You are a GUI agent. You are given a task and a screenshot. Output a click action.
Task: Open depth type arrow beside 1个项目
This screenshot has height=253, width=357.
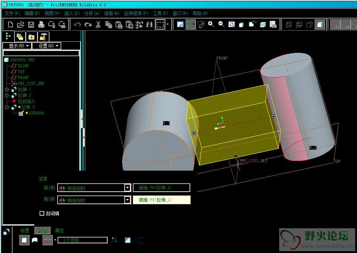pyautogui.click(x=55, y=240)
